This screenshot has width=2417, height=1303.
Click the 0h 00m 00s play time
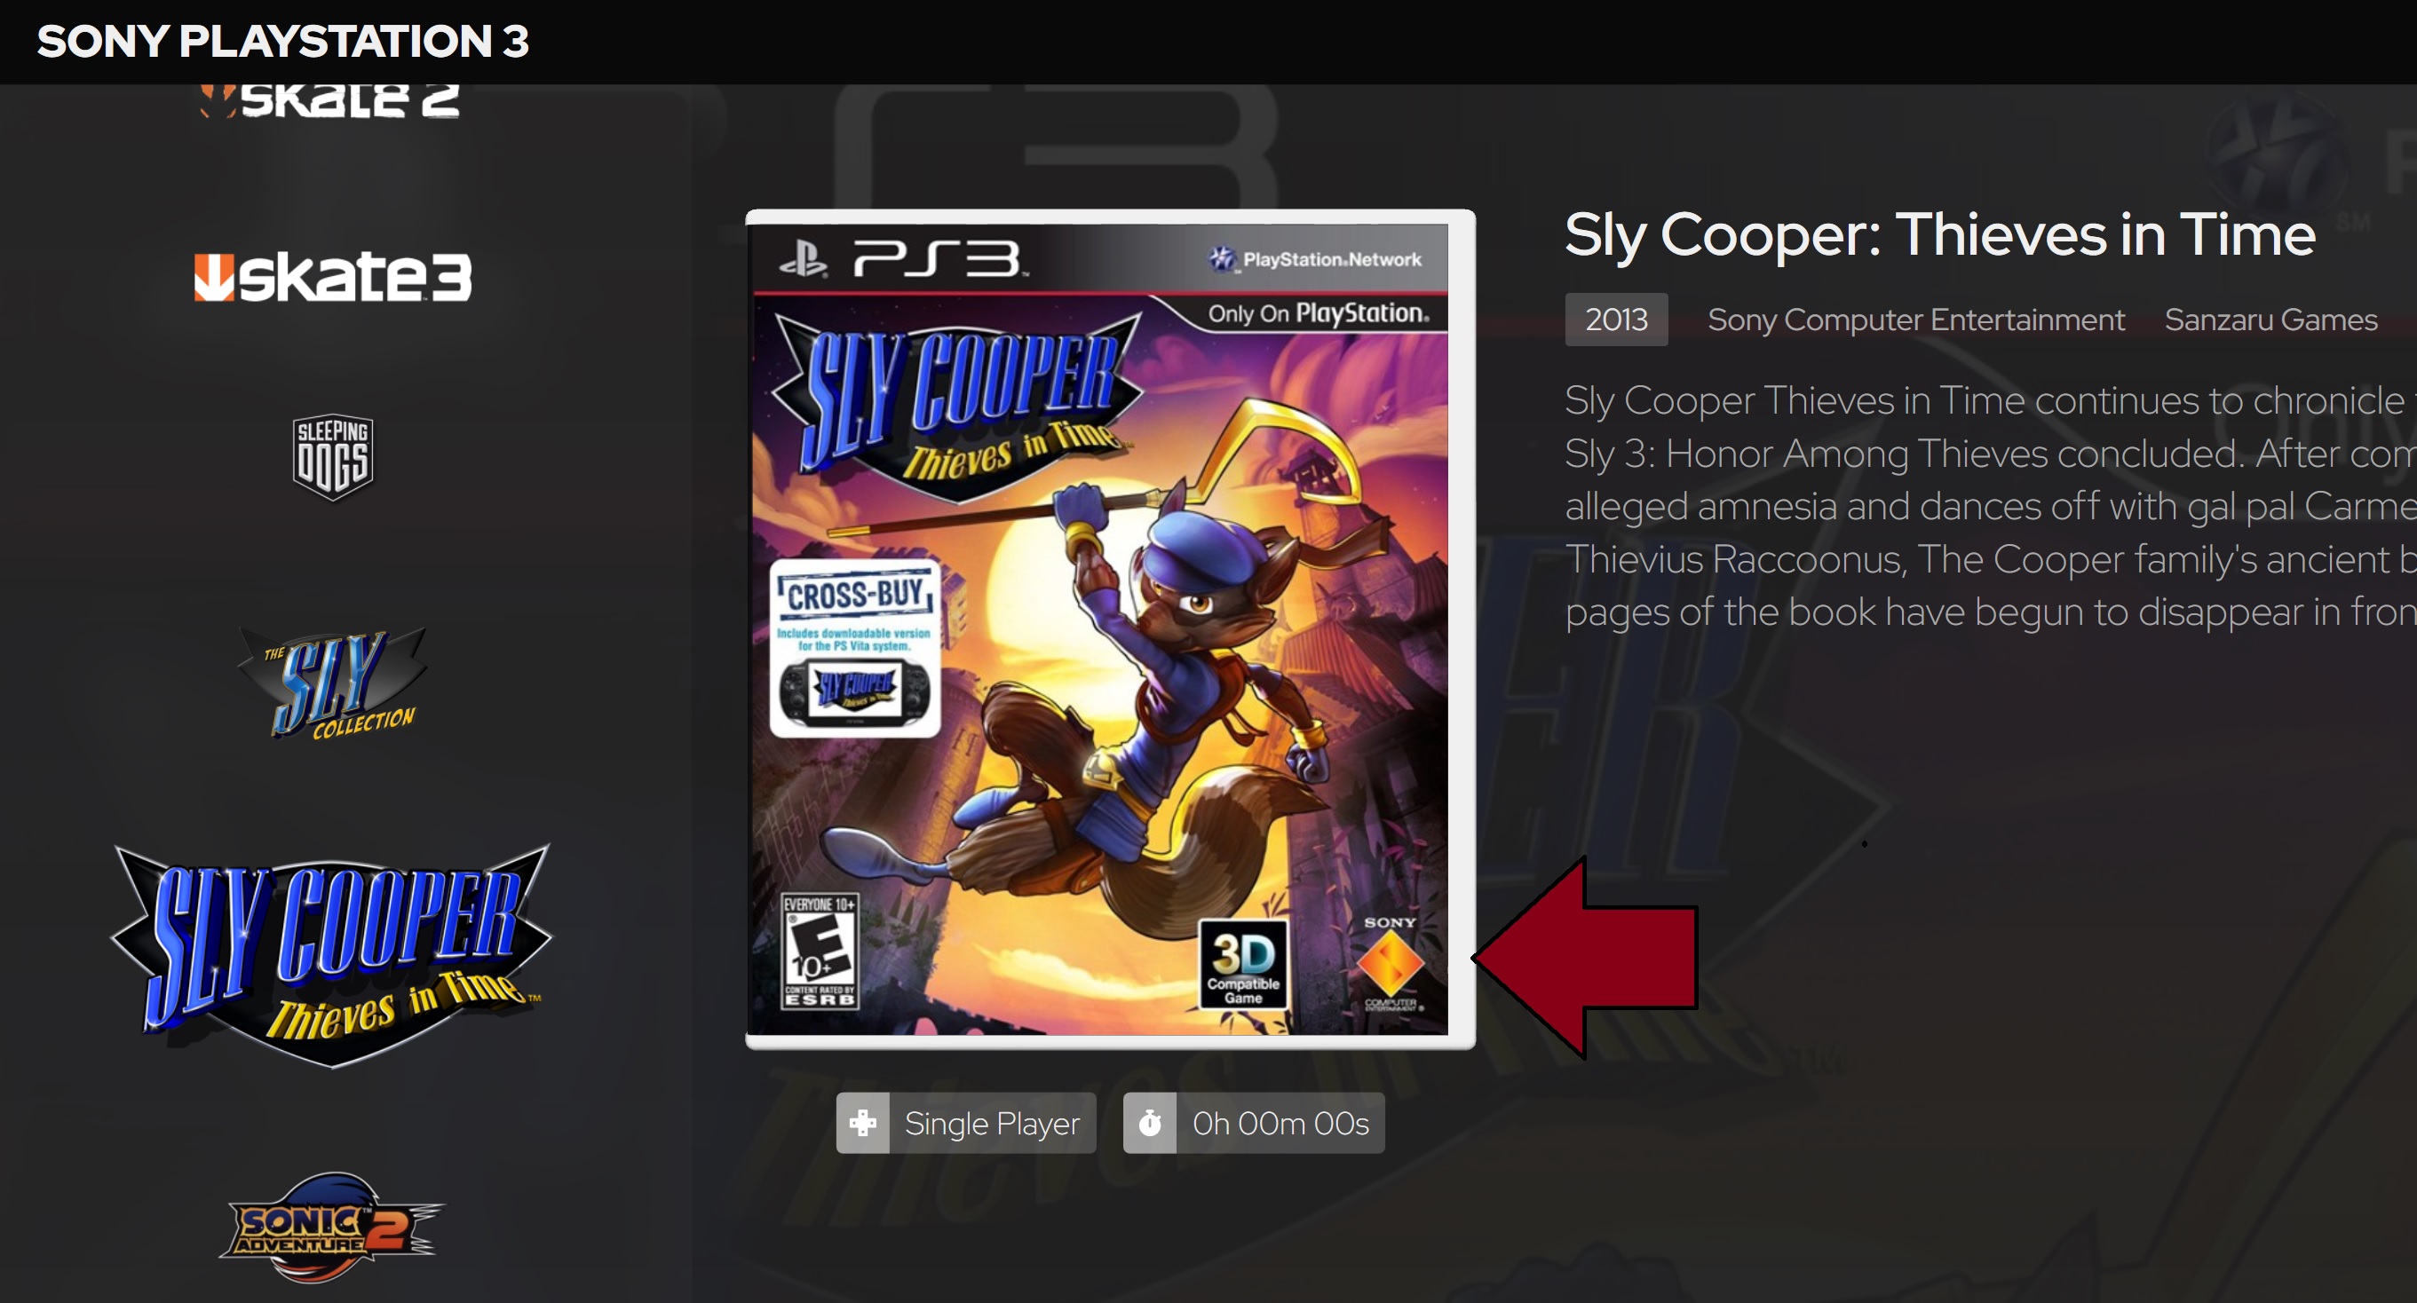pyautogui.click(x=1280, y=1123)
